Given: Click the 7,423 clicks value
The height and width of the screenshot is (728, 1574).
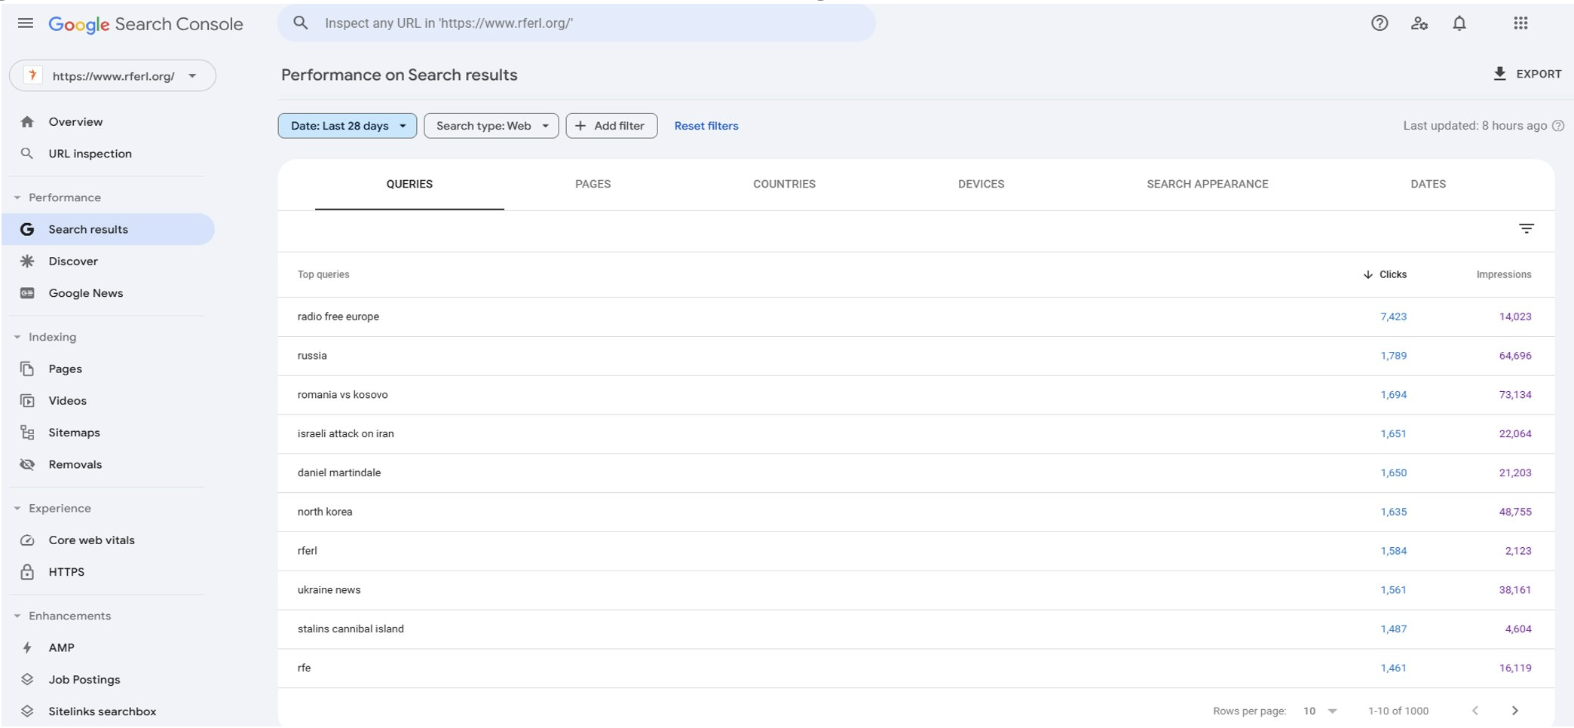Looking at the screenshot, I should (x=1393, y=317).
